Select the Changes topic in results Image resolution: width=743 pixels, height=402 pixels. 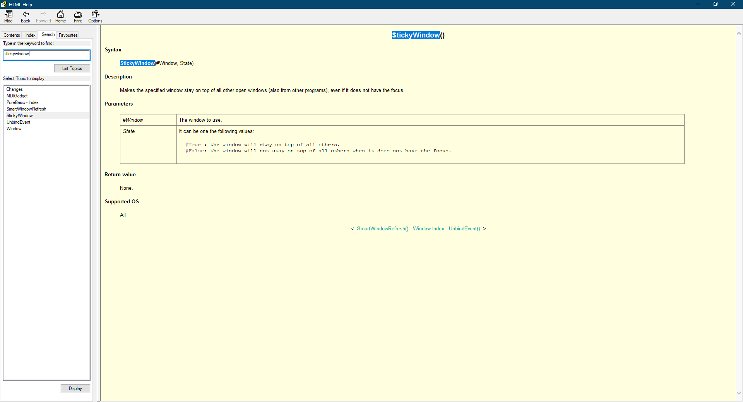click(x=14, y=89)
